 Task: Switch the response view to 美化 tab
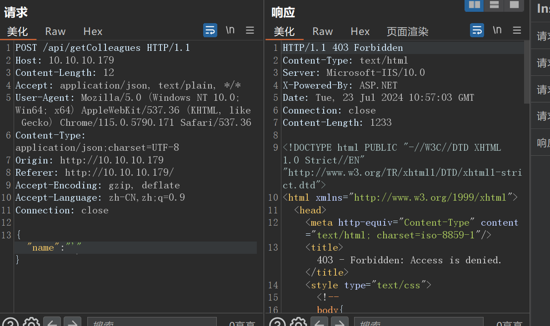284,31
